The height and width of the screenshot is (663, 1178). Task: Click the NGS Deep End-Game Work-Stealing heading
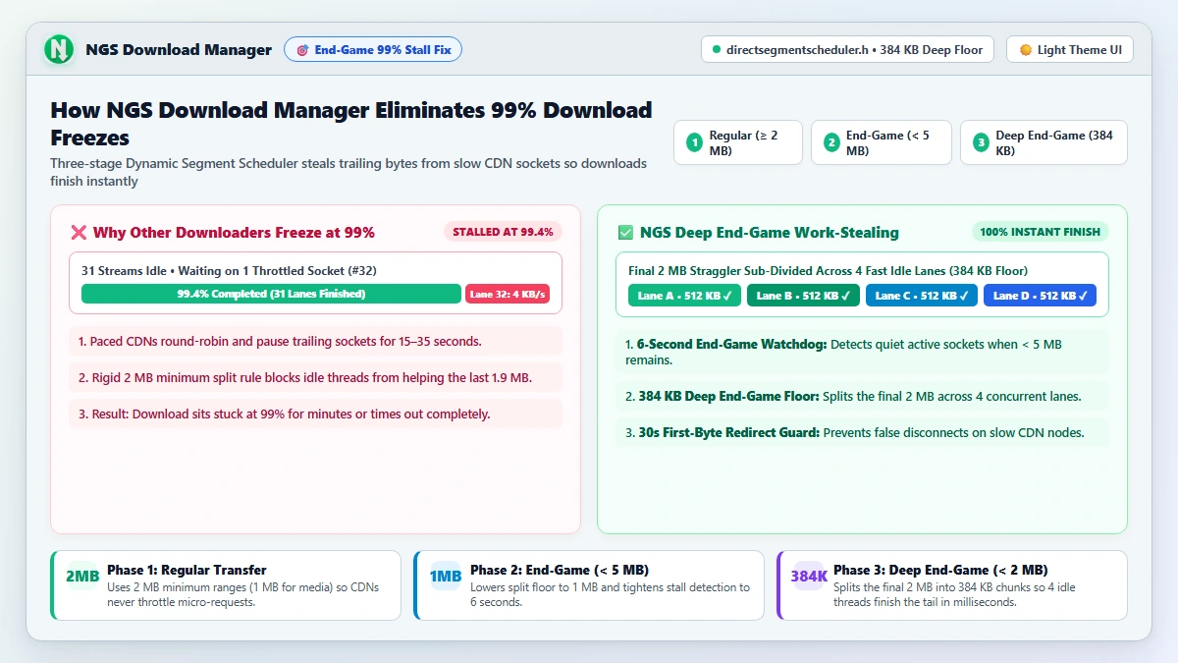(x=770, y=233)
